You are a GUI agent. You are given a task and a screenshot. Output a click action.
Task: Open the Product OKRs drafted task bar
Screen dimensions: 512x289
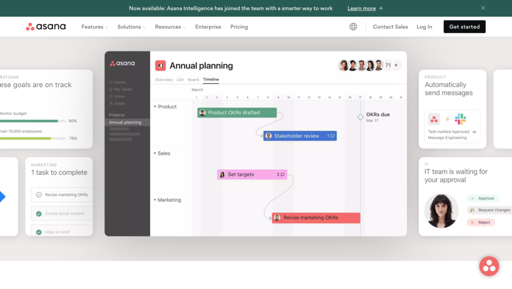pos(236,113)
